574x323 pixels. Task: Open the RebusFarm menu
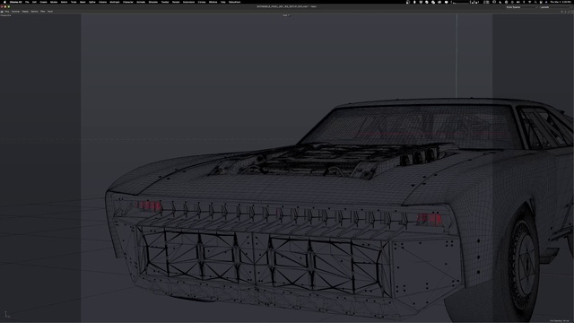[235, 2]
